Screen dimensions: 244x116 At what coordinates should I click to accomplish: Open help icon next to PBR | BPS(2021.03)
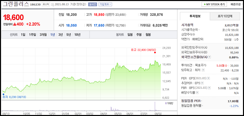[209, 88]
